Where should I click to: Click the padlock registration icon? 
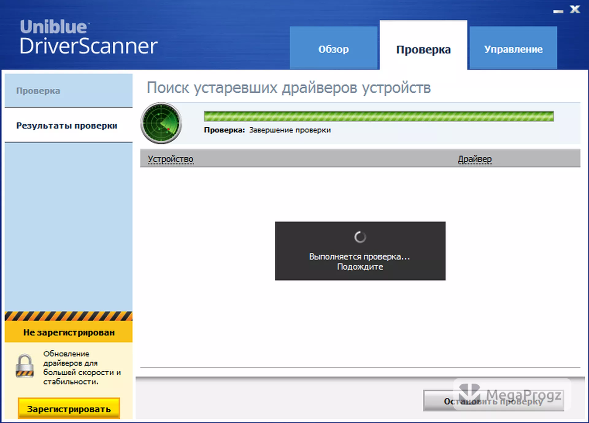(25, 366)
